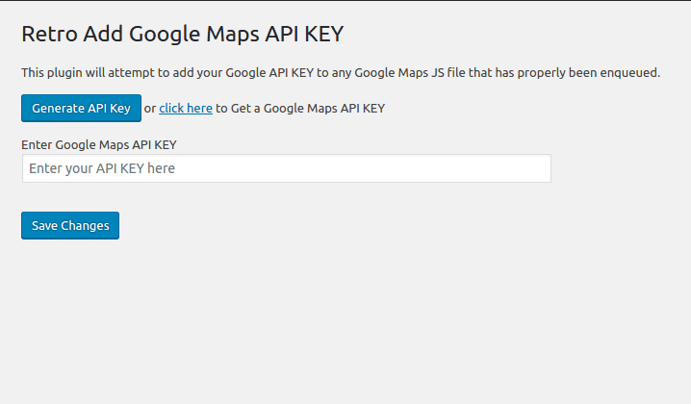Viewport: 691px width, 404px height.
Task: Click the plugin description paragraph text
Action: pyautogui.click(x=341, y=72)
